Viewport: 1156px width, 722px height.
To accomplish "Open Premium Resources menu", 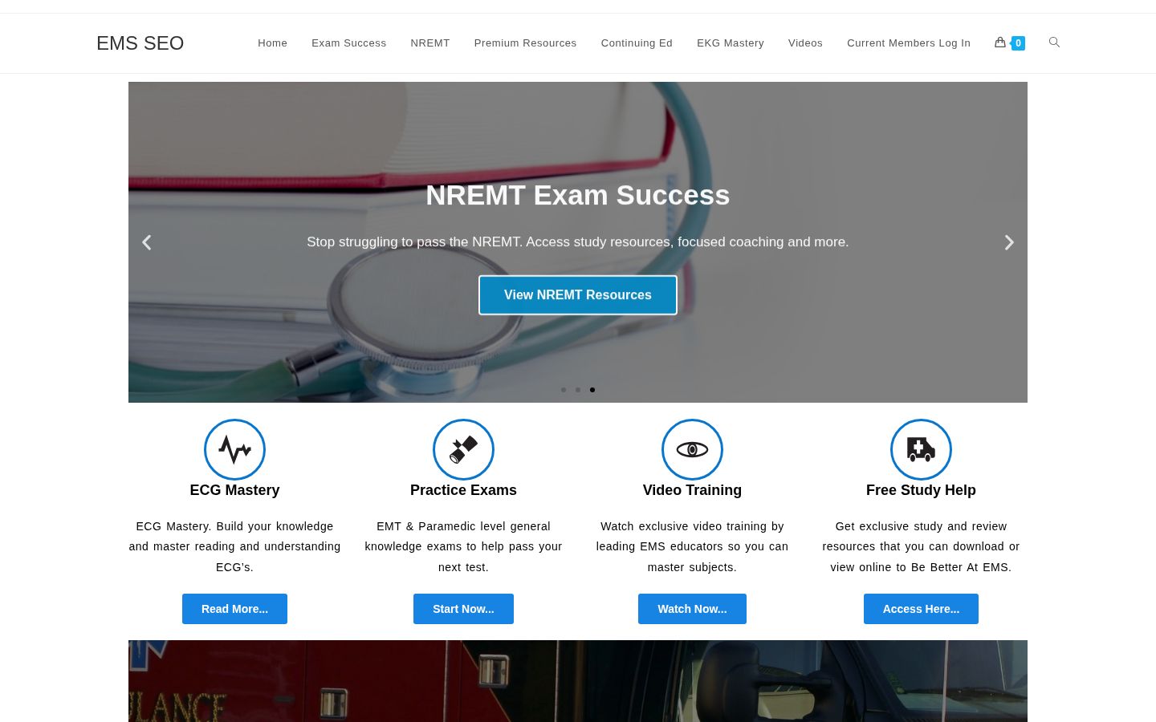I will pyautogui.click(x=525, y=43).
